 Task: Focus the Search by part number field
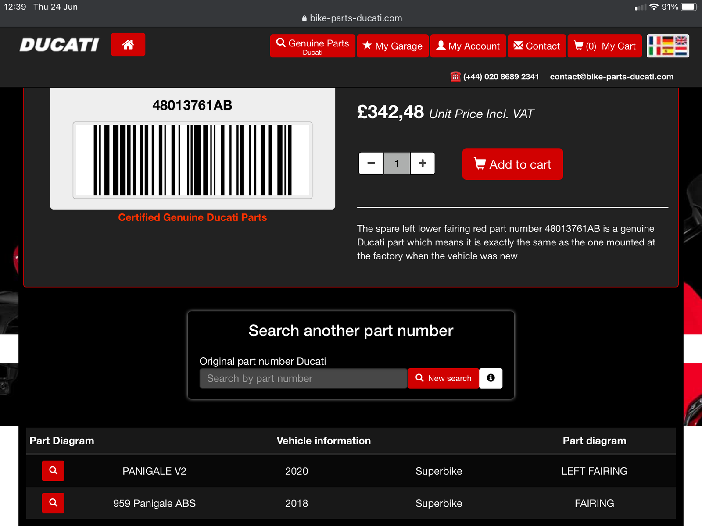303,378
